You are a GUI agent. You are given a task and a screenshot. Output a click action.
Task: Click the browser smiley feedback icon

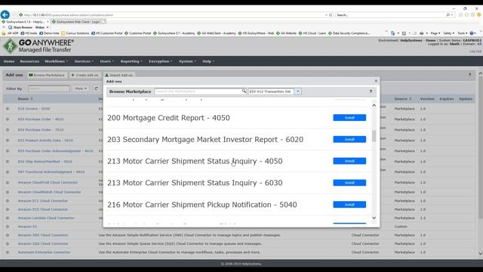point(479,15)
